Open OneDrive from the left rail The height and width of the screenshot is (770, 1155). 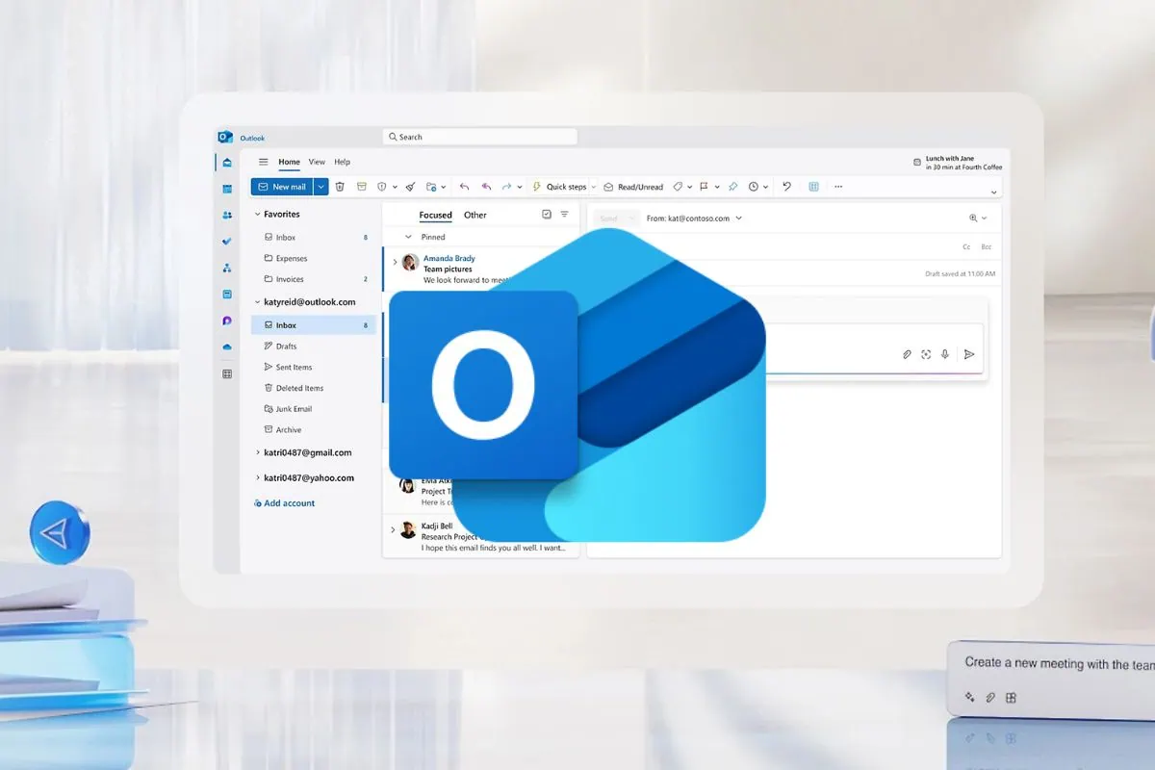(226, 346)
